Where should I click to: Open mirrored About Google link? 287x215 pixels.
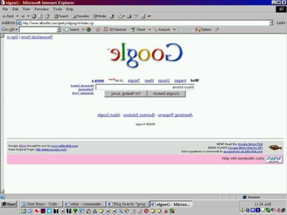point(109,115)
